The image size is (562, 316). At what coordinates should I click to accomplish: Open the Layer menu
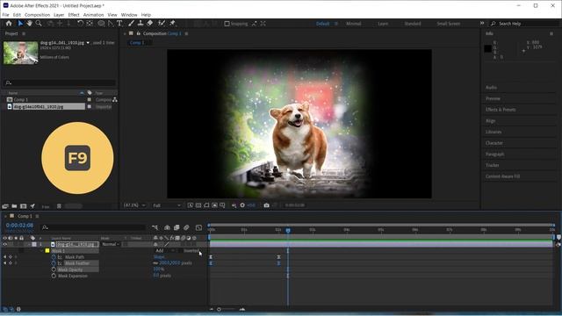click(x=59, y=15)
